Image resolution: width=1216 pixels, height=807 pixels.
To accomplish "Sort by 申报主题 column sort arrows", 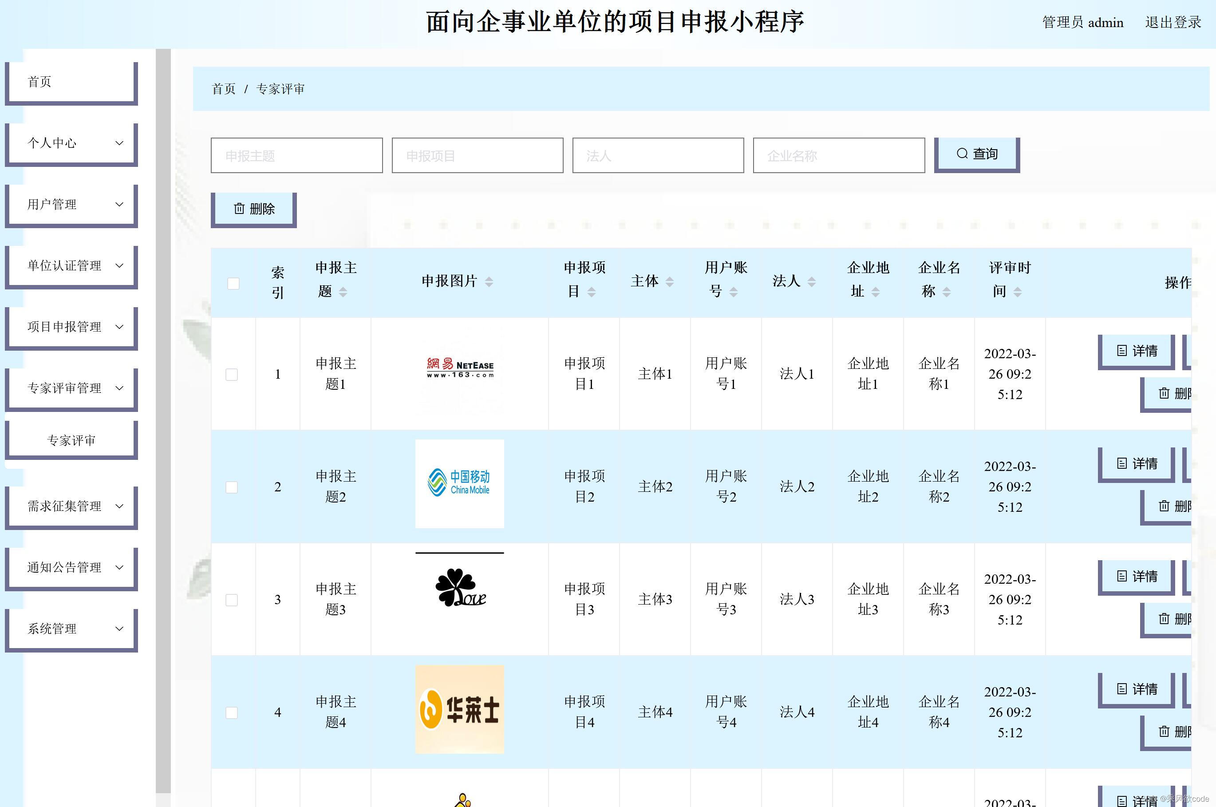I will point(343,293).
